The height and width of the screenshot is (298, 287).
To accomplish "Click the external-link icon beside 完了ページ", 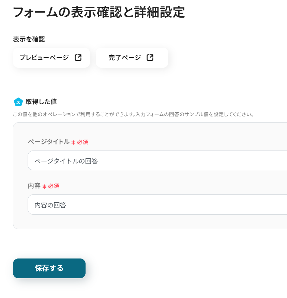I will coord(150,58).
